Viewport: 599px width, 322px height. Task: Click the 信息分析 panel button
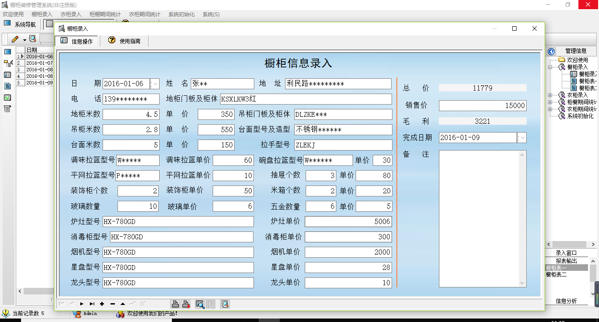coord(566,301)
